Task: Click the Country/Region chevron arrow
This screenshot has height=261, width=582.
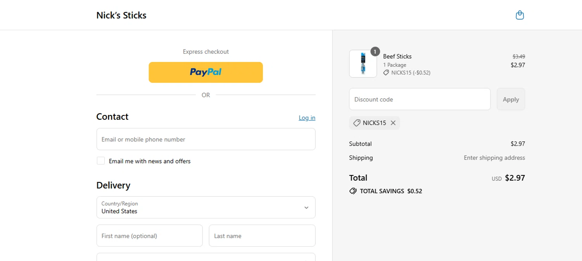Action: pos(306,208)
